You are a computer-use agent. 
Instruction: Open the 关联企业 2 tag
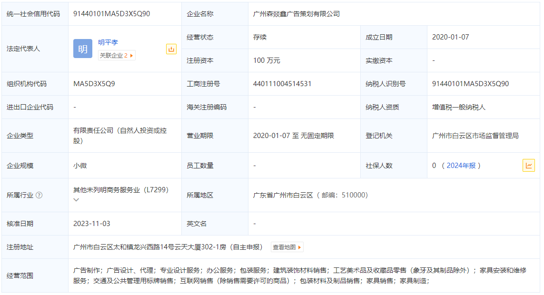point(117,56)
